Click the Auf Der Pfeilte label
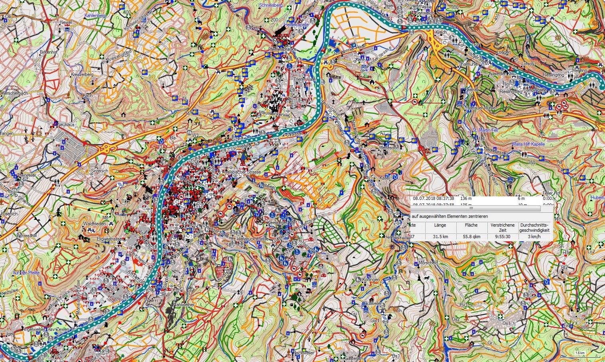605x362 pixels. (26, 273)
